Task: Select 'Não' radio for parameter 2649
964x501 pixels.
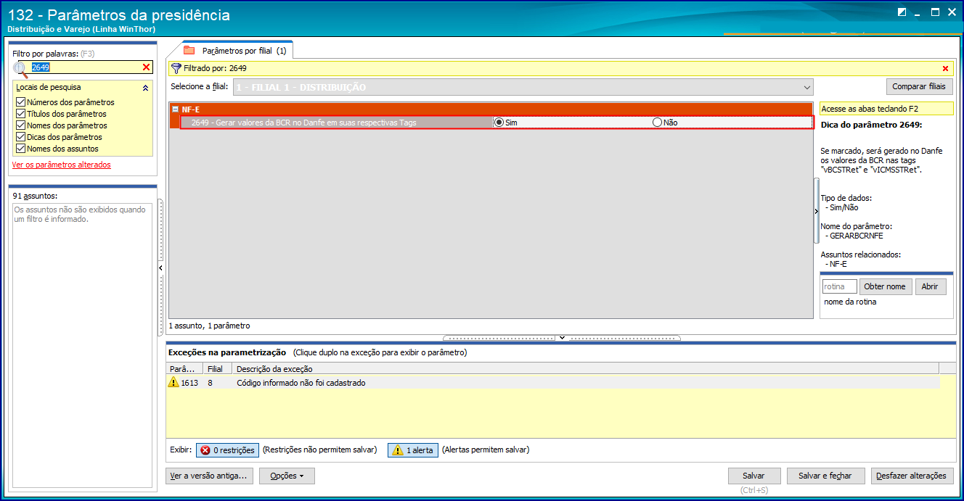Action: 658,123
